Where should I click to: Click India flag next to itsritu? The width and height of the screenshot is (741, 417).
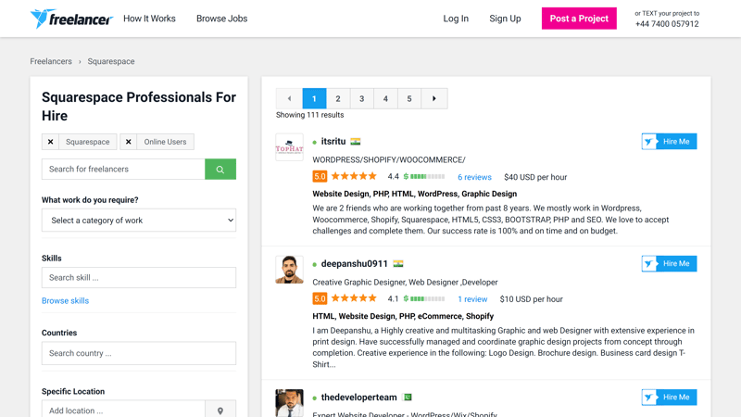tap(356, 142)
